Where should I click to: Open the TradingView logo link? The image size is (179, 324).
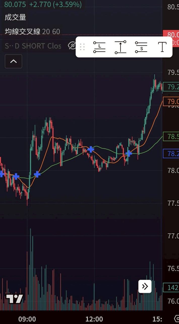click(x=15, y=299)
